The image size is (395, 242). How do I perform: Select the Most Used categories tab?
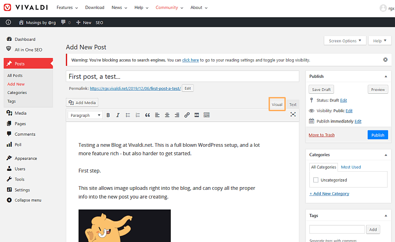pyautogui.click(x=351, y=167)
